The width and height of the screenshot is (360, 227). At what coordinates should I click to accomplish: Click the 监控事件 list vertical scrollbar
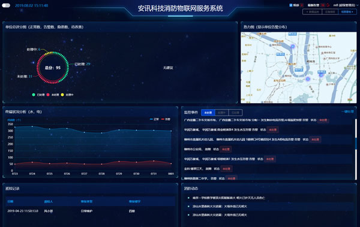coord(356,149)
